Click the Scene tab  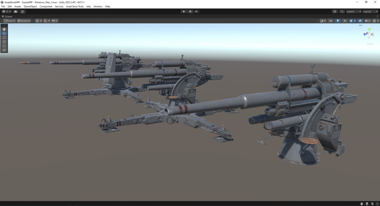(x=8, y=16)
